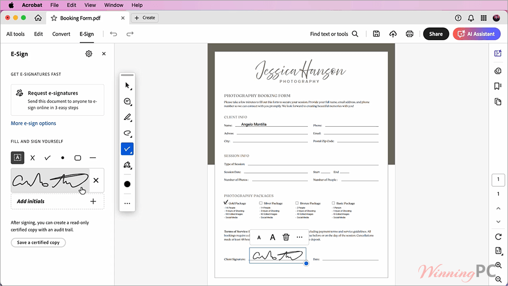508x286 pixels.
Task: Undo the last action
Action: pos(114,34)
